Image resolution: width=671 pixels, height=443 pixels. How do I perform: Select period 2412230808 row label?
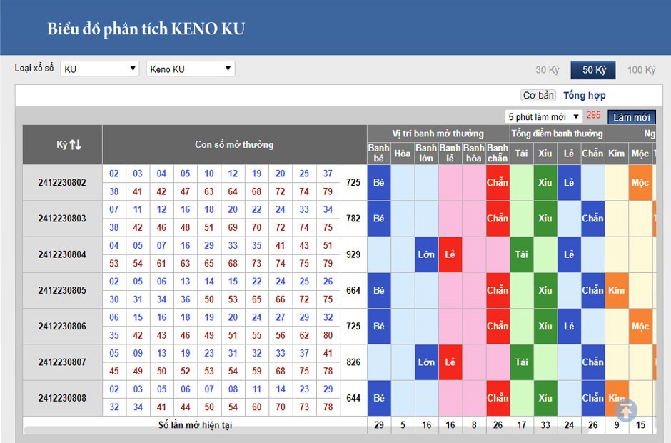coord(62,398)
